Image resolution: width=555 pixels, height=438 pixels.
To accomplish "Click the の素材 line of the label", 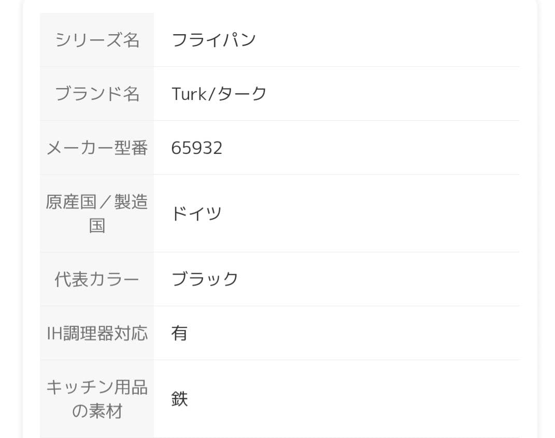I will 97,412.
